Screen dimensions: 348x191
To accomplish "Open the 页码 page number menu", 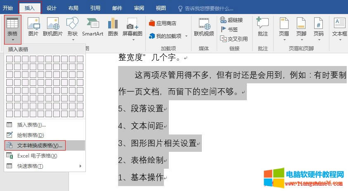I will click(318, 29).
